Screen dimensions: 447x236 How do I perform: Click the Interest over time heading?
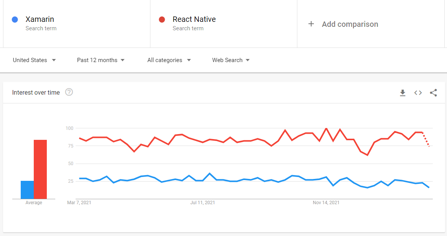coord(36,92)
